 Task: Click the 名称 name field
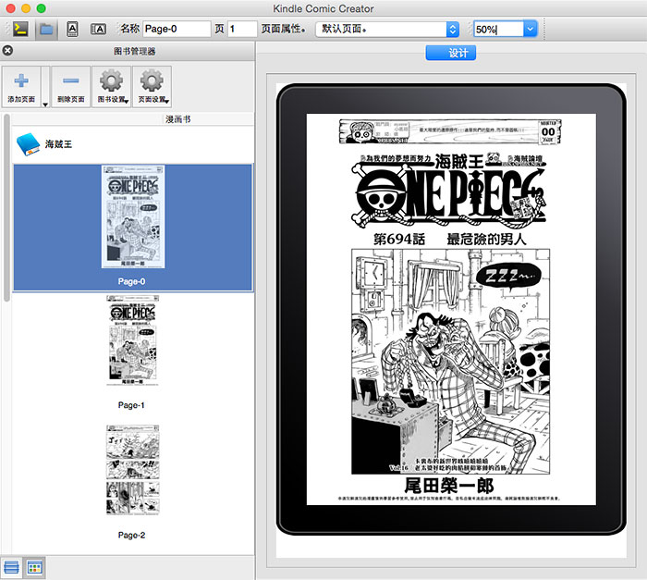[x=177, y=29]
